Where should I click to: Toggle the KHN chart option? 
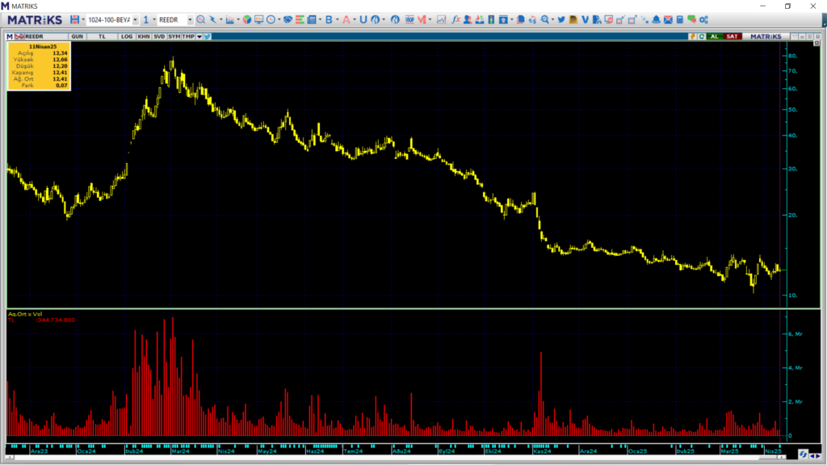tap(144, 36)
